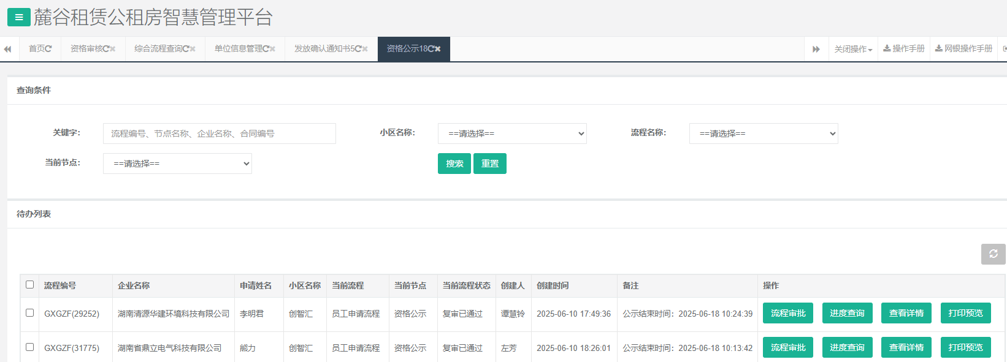
Task: Open the 流程名称 dropdown
Action: 764,134
